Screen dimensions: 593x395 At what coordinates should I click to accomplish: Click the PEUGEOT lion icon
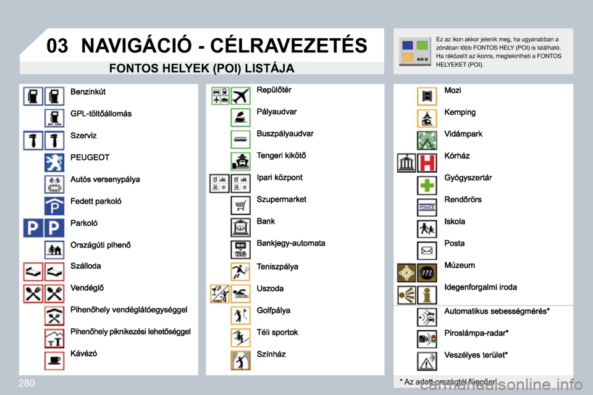54,162
